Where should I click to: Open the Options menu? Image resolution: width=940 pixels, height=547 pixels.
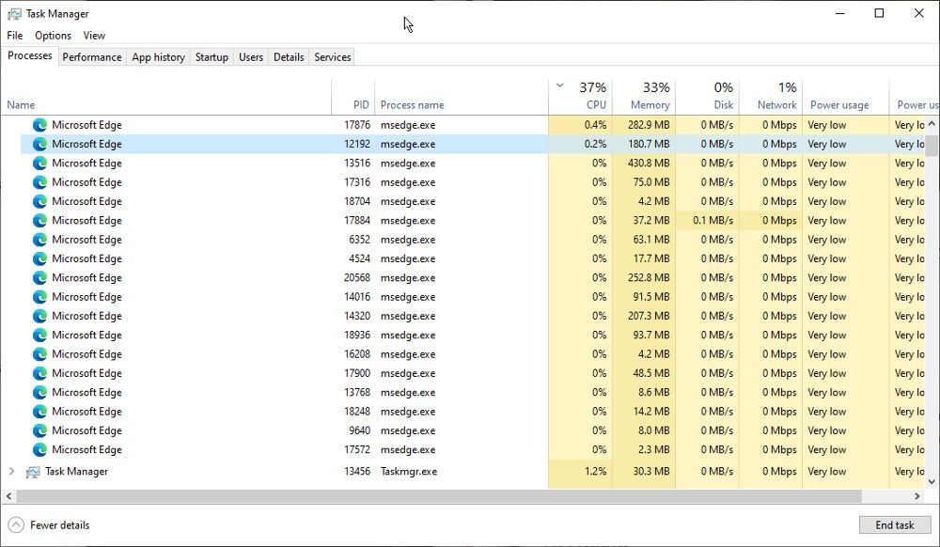[x=53, y=36]
